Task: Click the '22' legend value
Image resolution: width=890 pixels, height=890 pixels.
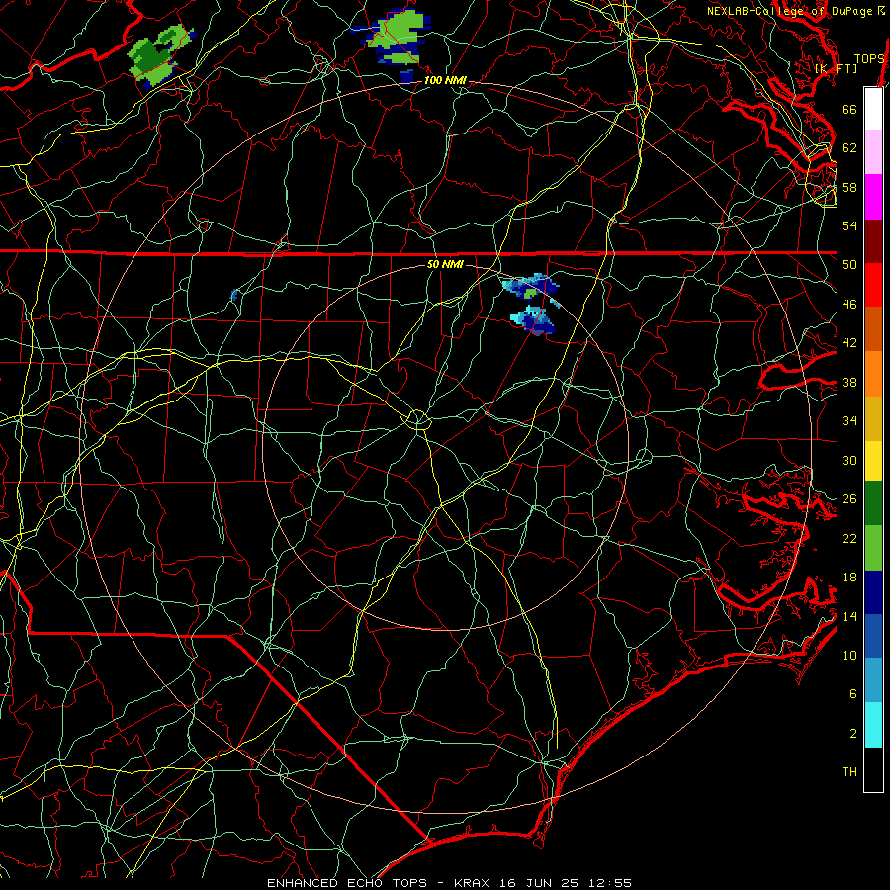Action: coord(849,538)
